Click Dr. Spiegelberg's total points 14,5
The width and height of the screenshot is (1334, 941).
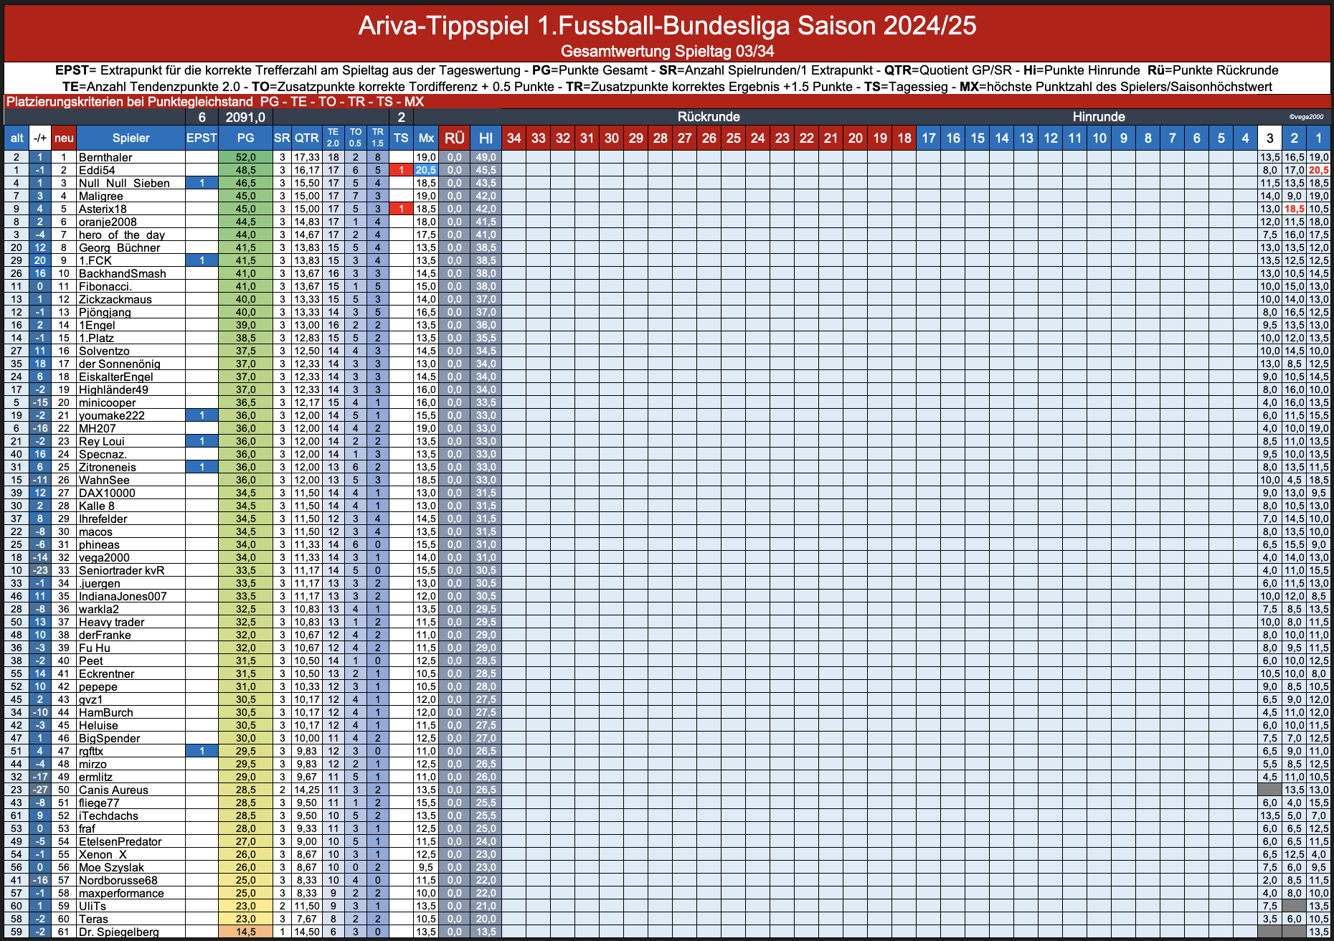[245, 932]
